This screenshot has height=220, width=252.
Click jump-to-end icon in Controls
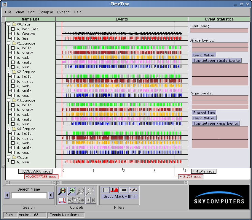[93, 200]
